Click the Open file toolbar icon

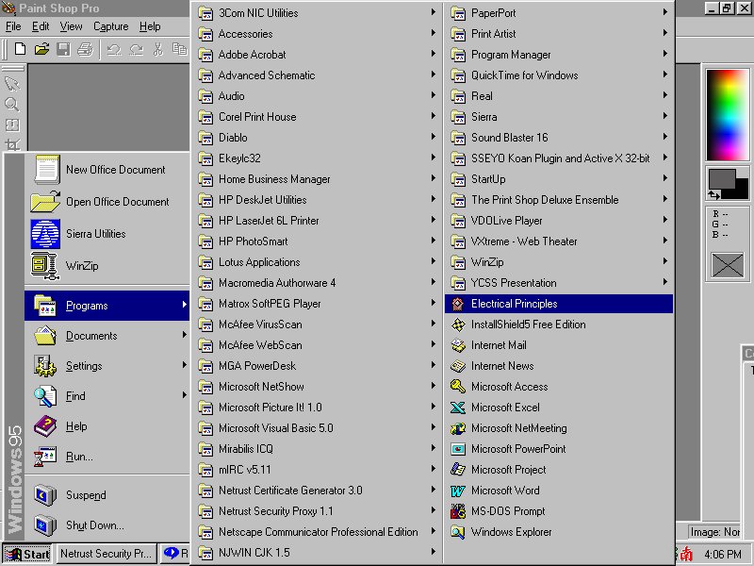point(41,49)
